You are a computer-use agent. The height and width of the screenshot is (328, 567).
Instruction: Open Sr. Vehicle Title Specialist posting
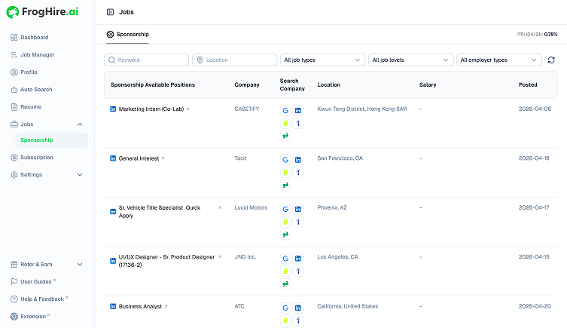point(160,211)
